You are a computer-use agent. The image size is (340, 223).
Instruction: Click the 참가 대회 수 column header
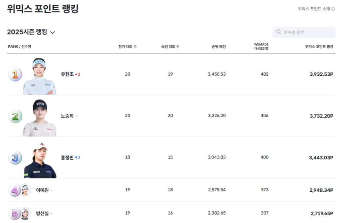(x=127, y=47)
